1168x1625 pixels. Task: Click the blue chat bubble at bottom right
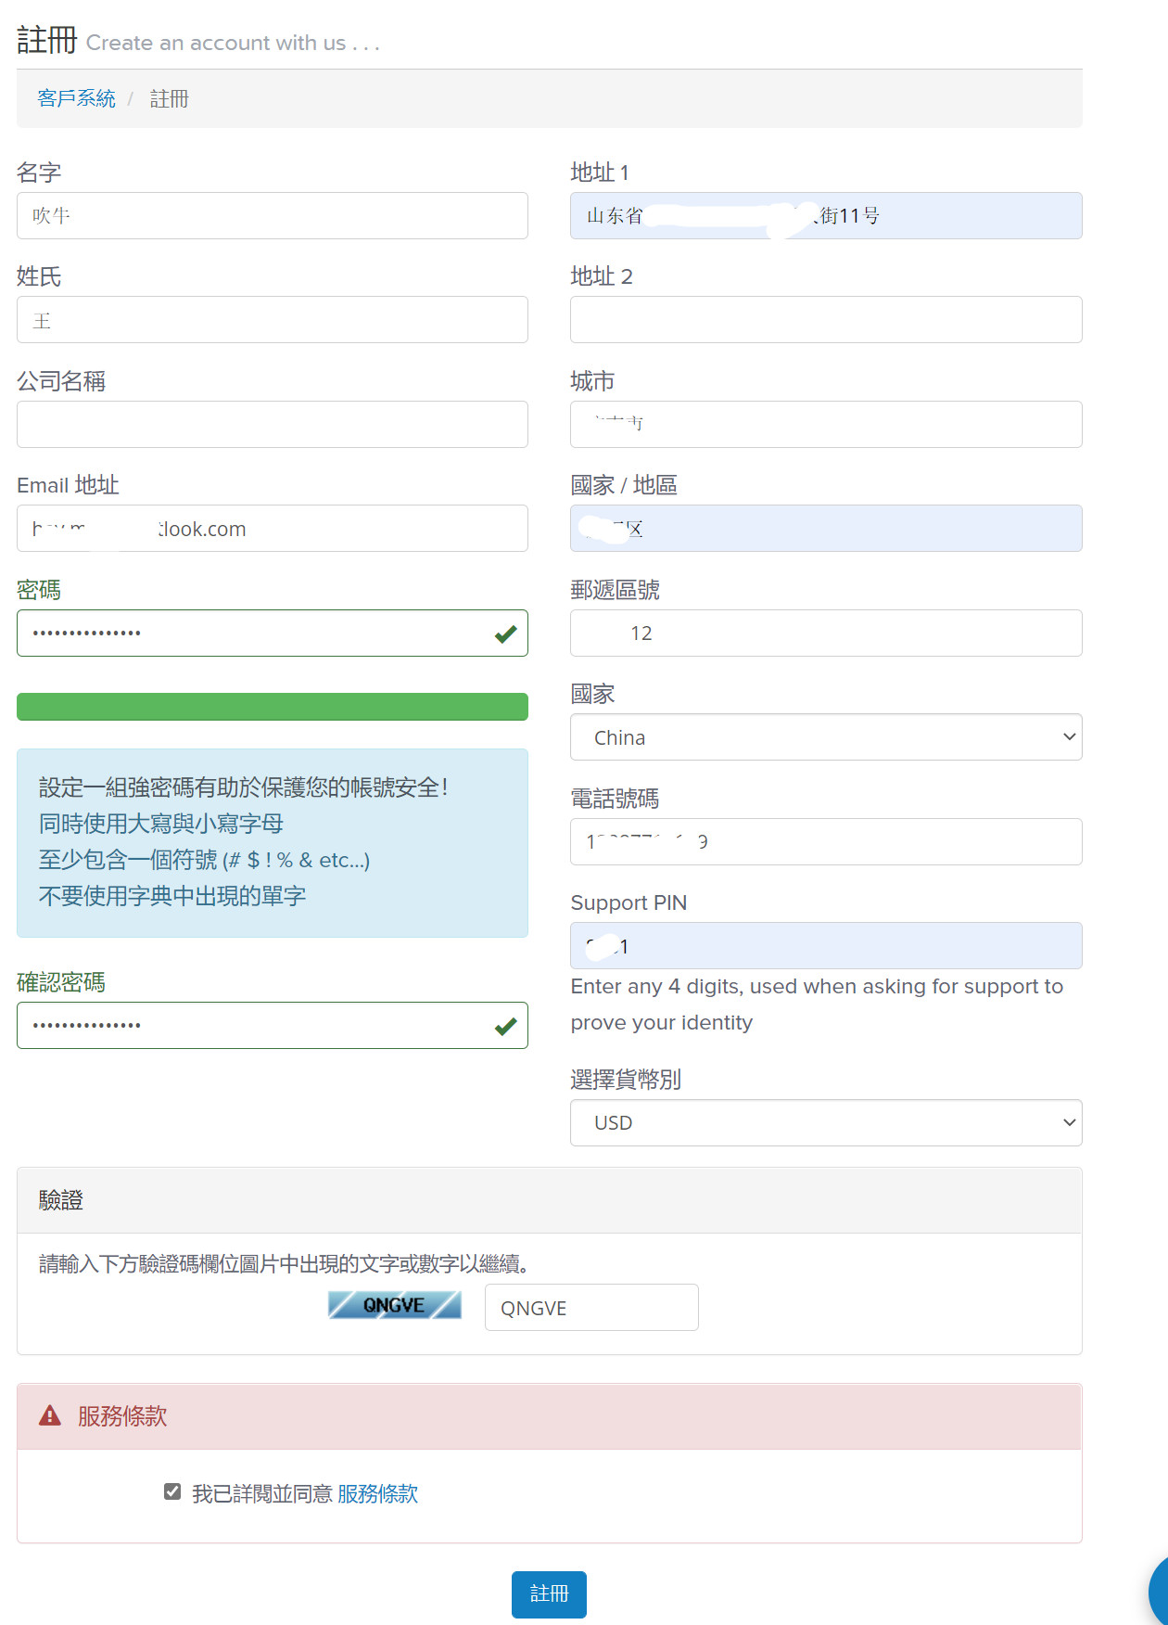click(x=1158, y=1591)
